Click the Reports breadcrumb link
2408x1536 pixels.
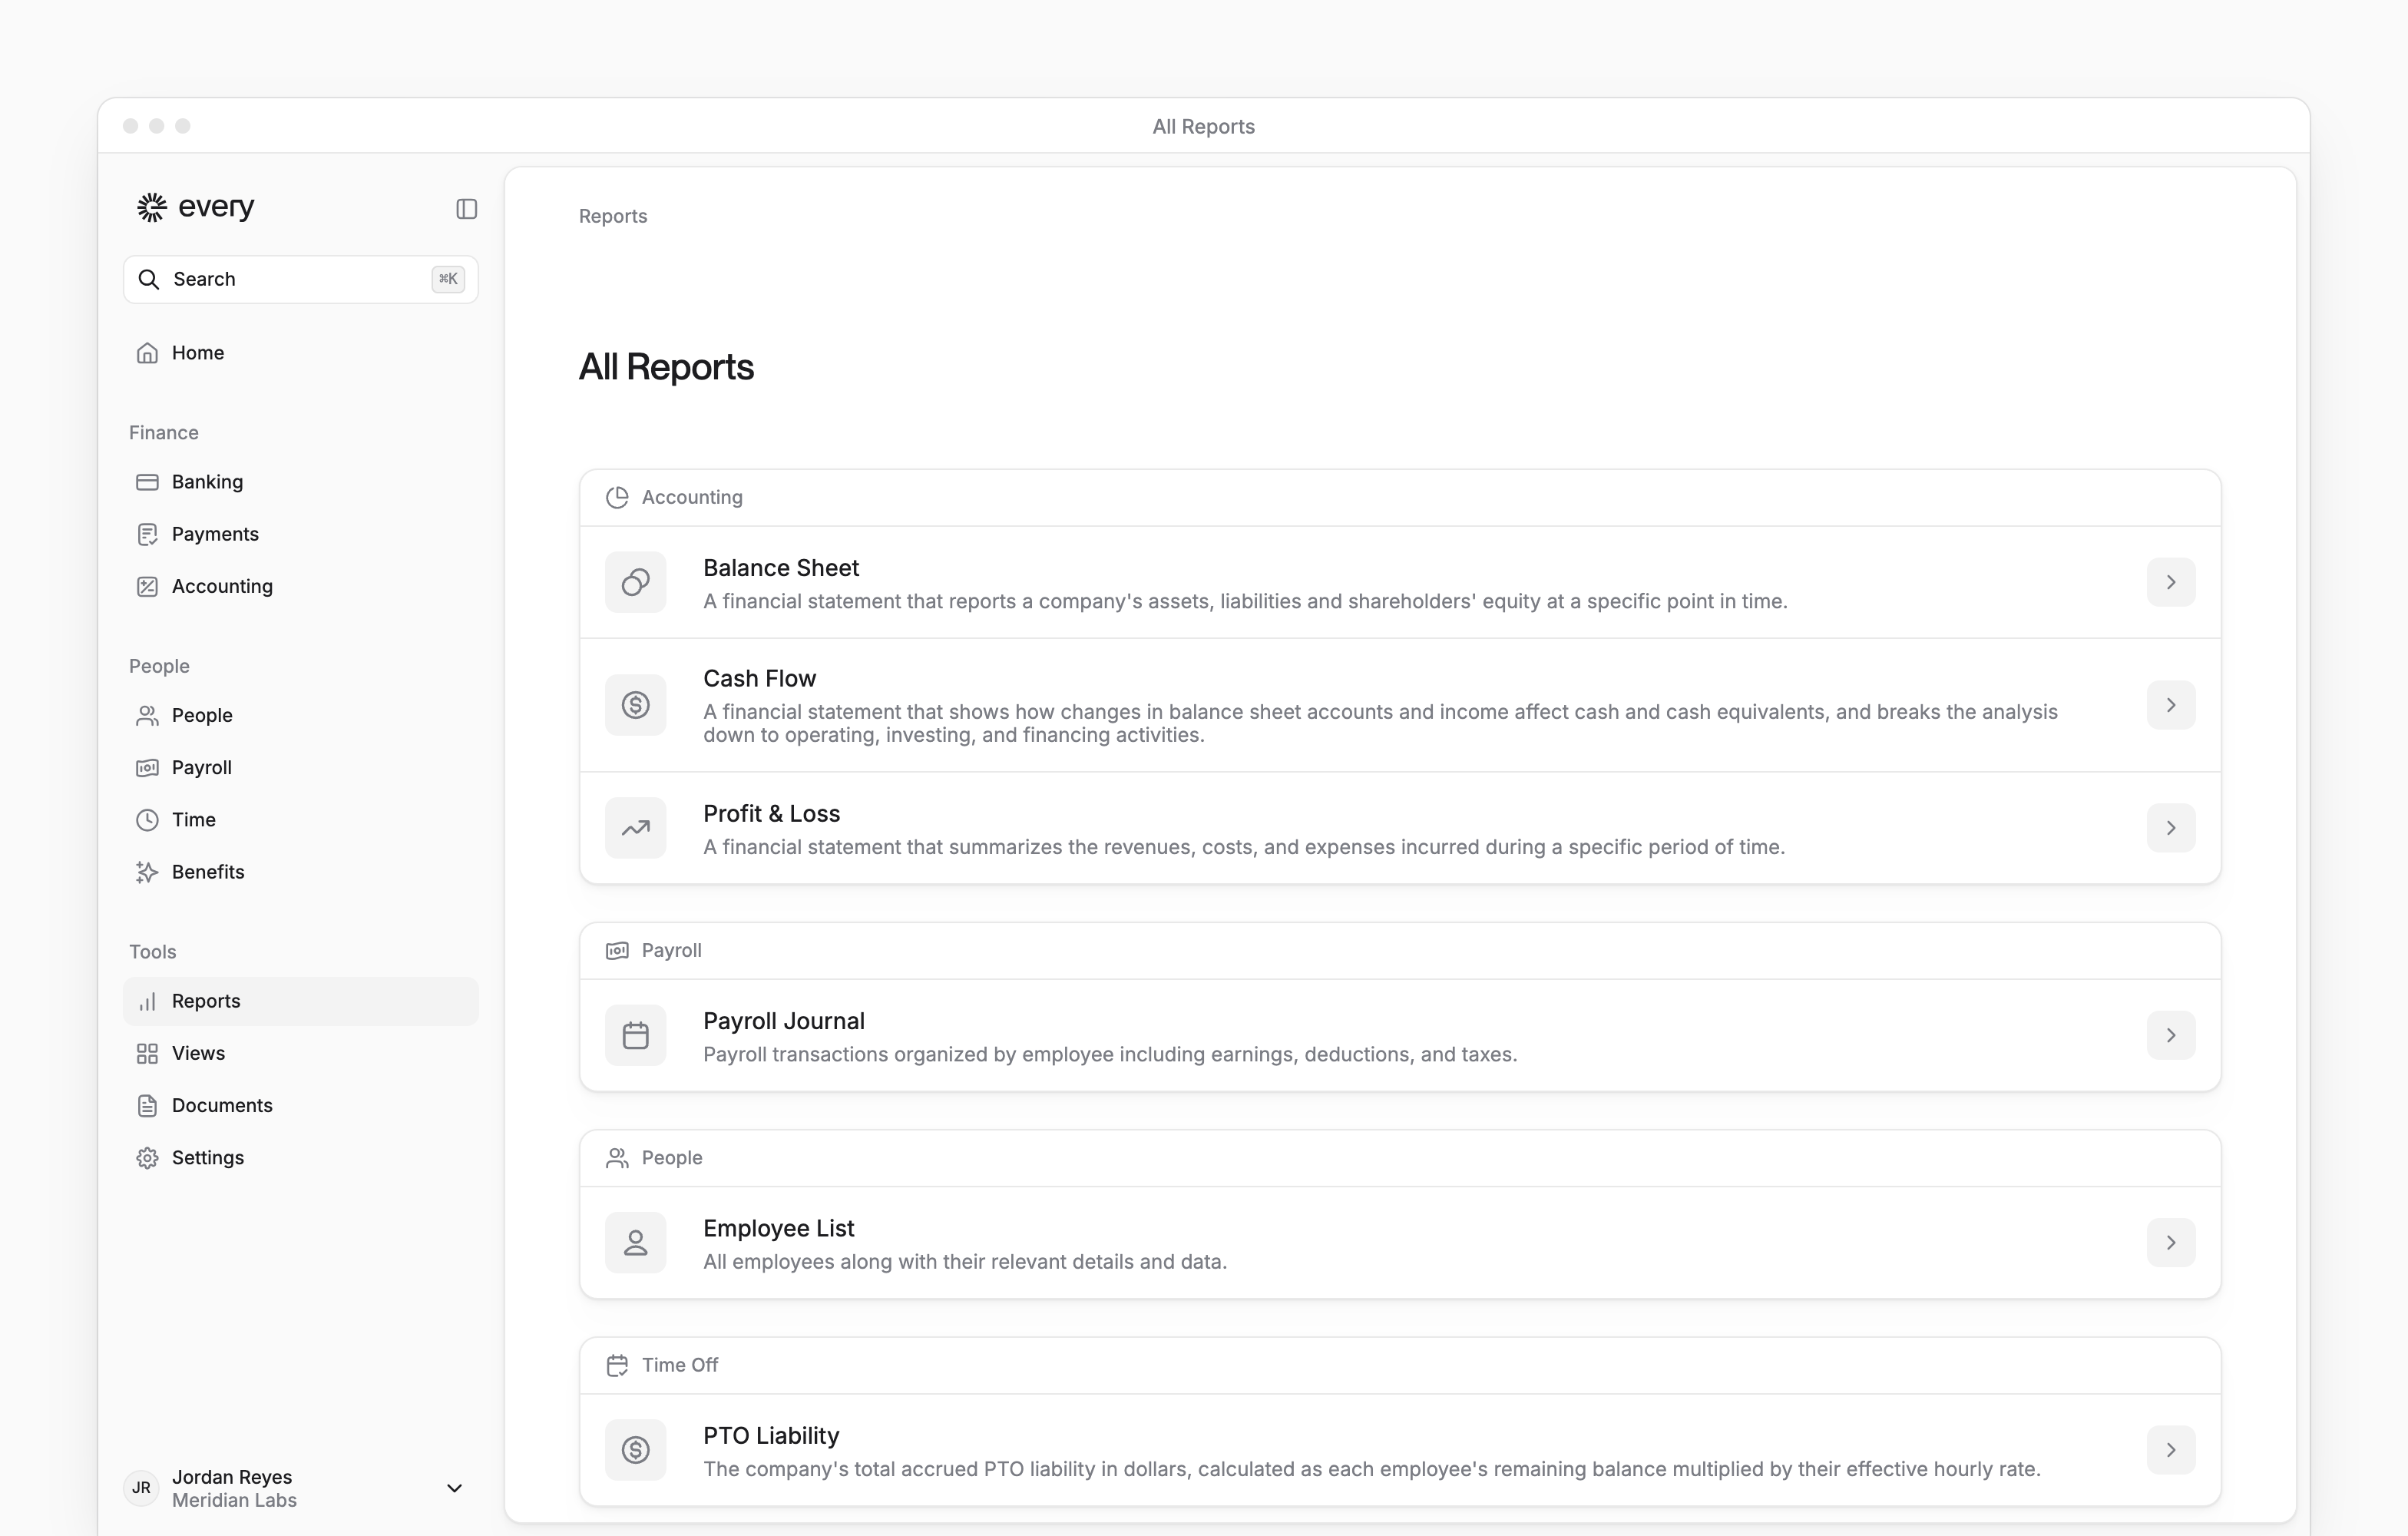tap(613, 216)
